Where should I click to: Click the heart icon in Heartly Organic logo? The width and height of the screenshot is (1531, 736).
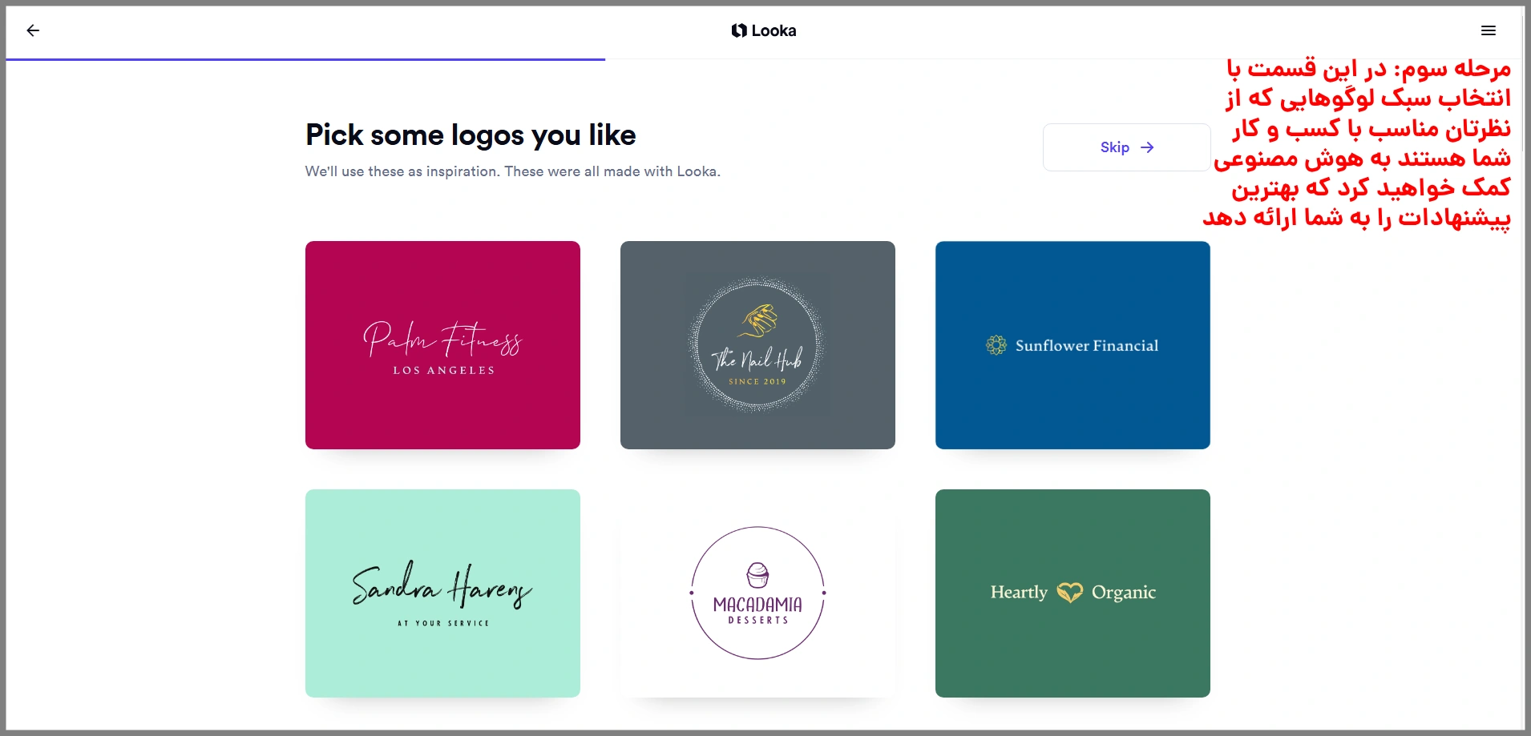coord(1069,593)
